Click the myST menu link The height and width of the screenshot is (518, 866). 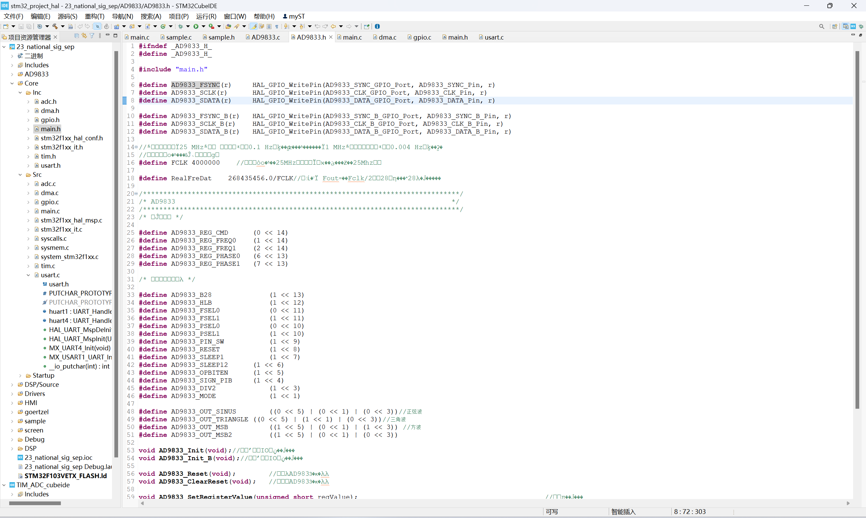coord(294,17)
